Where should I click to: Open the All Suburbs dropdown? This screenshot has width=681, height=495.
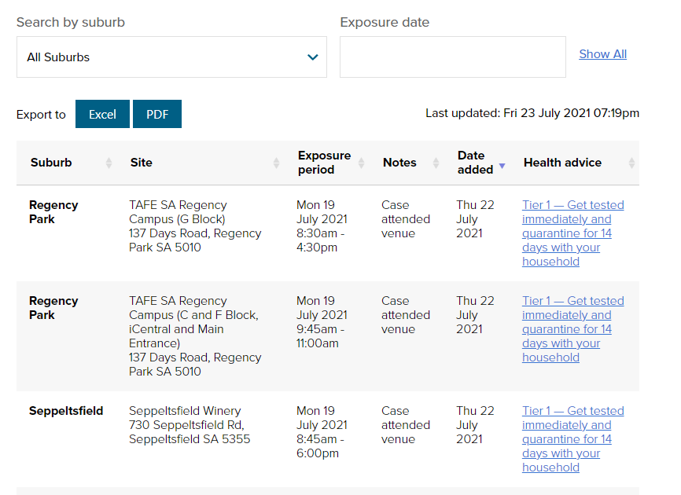171,57
